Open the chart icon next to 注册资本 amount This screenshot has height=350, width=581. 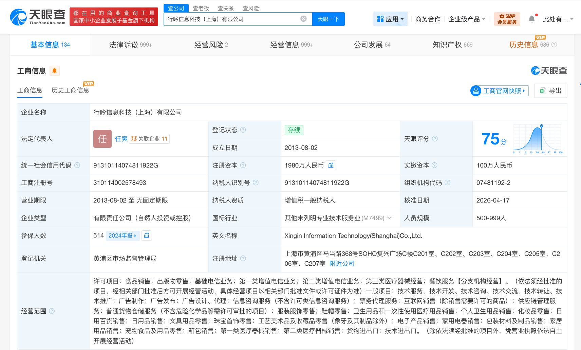[331, 165]
